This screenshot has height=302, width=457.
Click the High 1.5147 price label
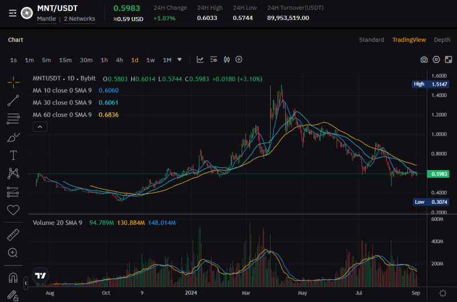pos(430,84)
